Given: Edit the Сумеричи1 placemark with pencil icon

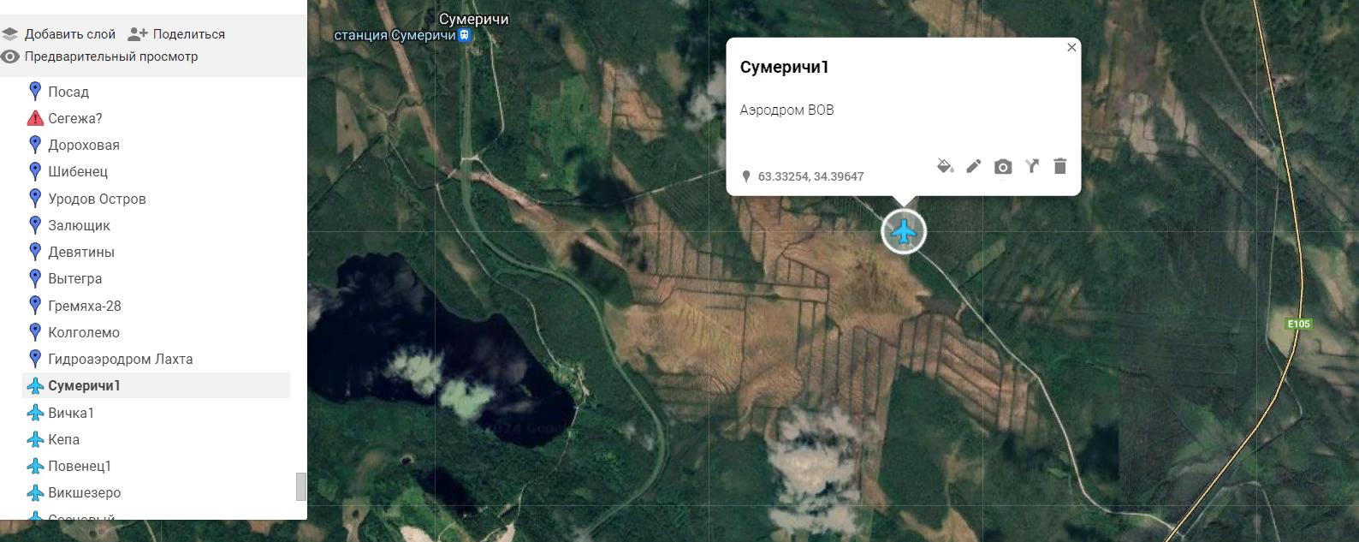Looking at the screenshot, I should pyautogui.click(x=974, y=166).
